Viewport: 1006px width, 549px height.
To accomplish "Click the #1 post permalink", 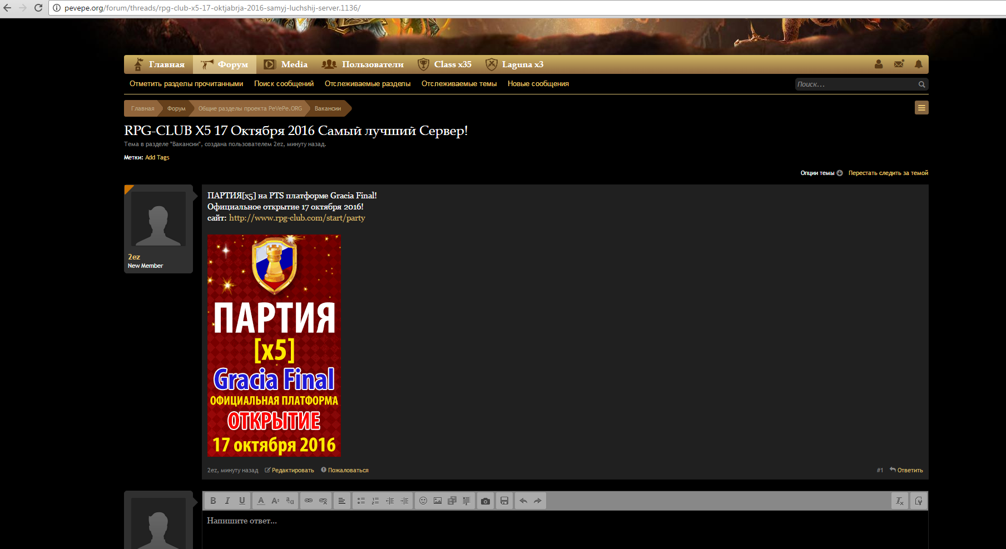I will (880, 471).
